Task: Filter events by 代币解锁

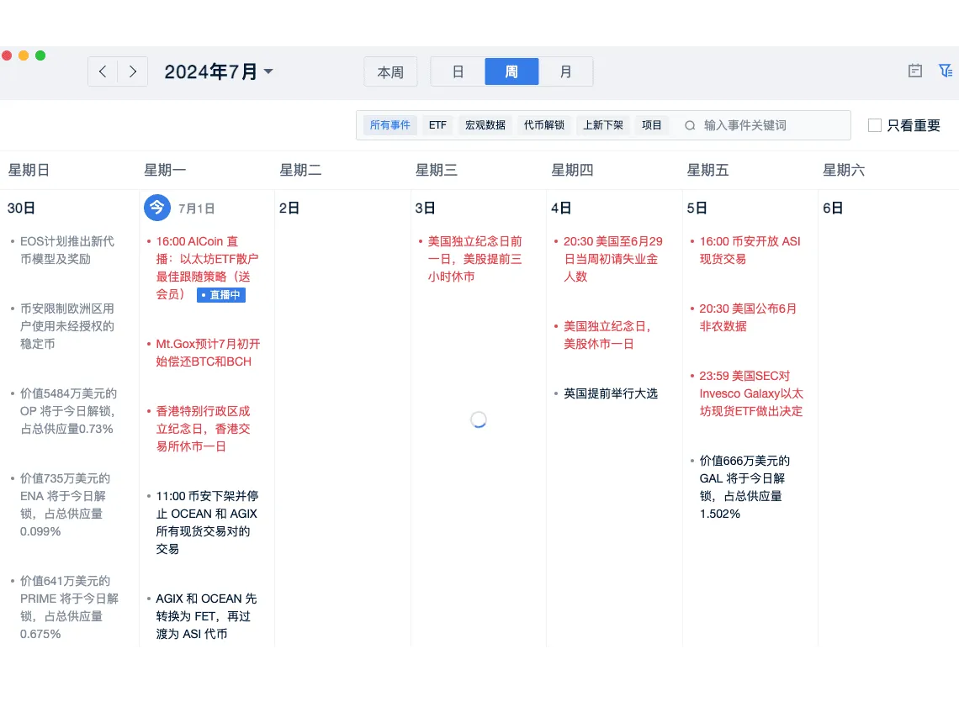Action: 544,125
